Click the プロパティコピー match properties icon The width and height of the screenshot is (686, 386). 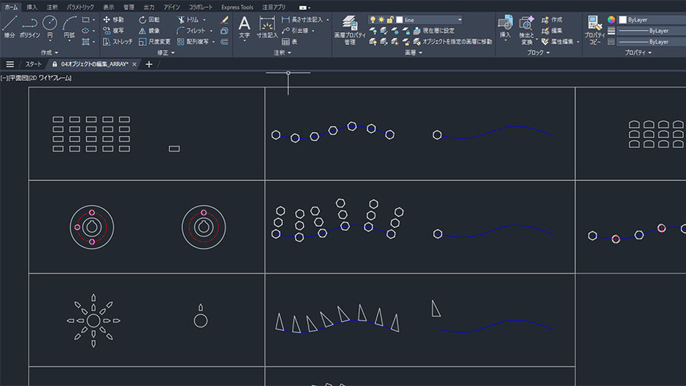[x=595, y=30]
